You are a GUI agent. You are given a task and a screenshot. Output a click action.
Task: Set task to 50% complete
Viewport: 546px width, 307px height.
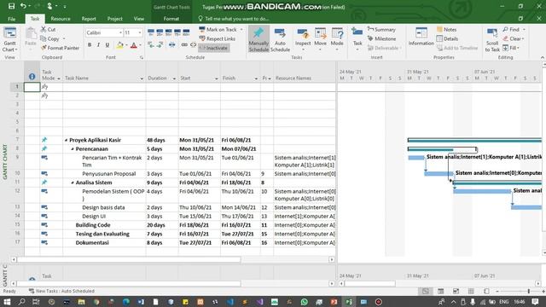[x=169, y=32]
